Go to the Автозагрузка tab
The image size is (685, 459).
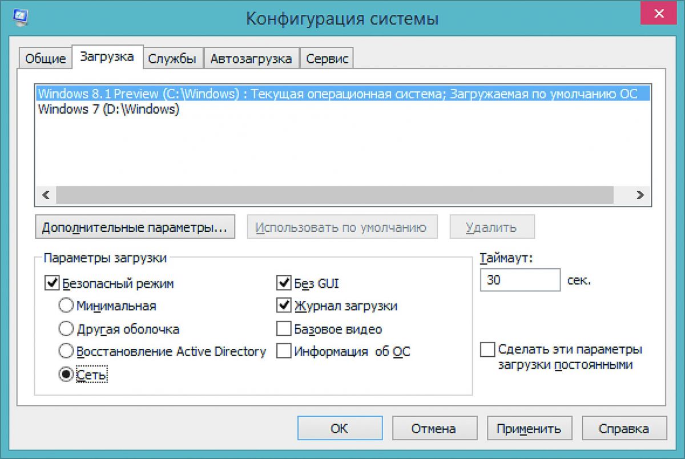coord(251,58)
